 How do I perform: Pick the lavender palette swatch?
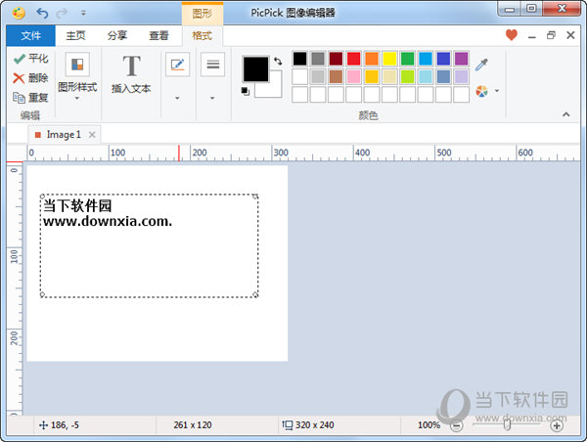click(x=461, y=76)
